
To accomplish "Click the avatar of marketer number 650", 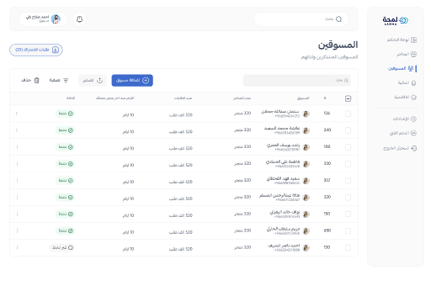I will 306,230.
